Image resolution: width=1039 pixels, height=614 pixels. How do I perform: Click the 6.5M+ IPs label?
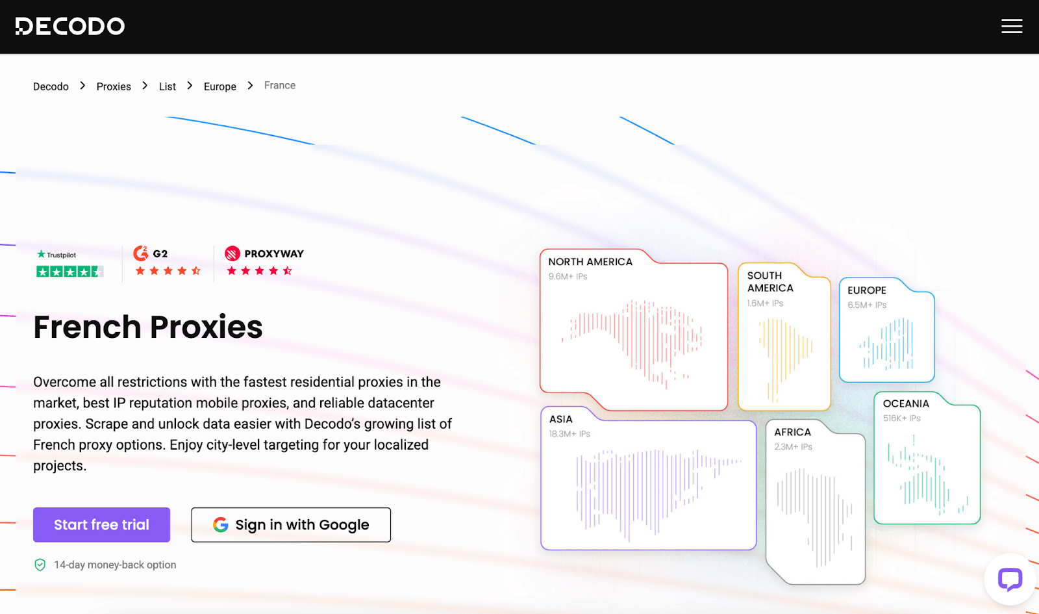click(x=867, y=305)
